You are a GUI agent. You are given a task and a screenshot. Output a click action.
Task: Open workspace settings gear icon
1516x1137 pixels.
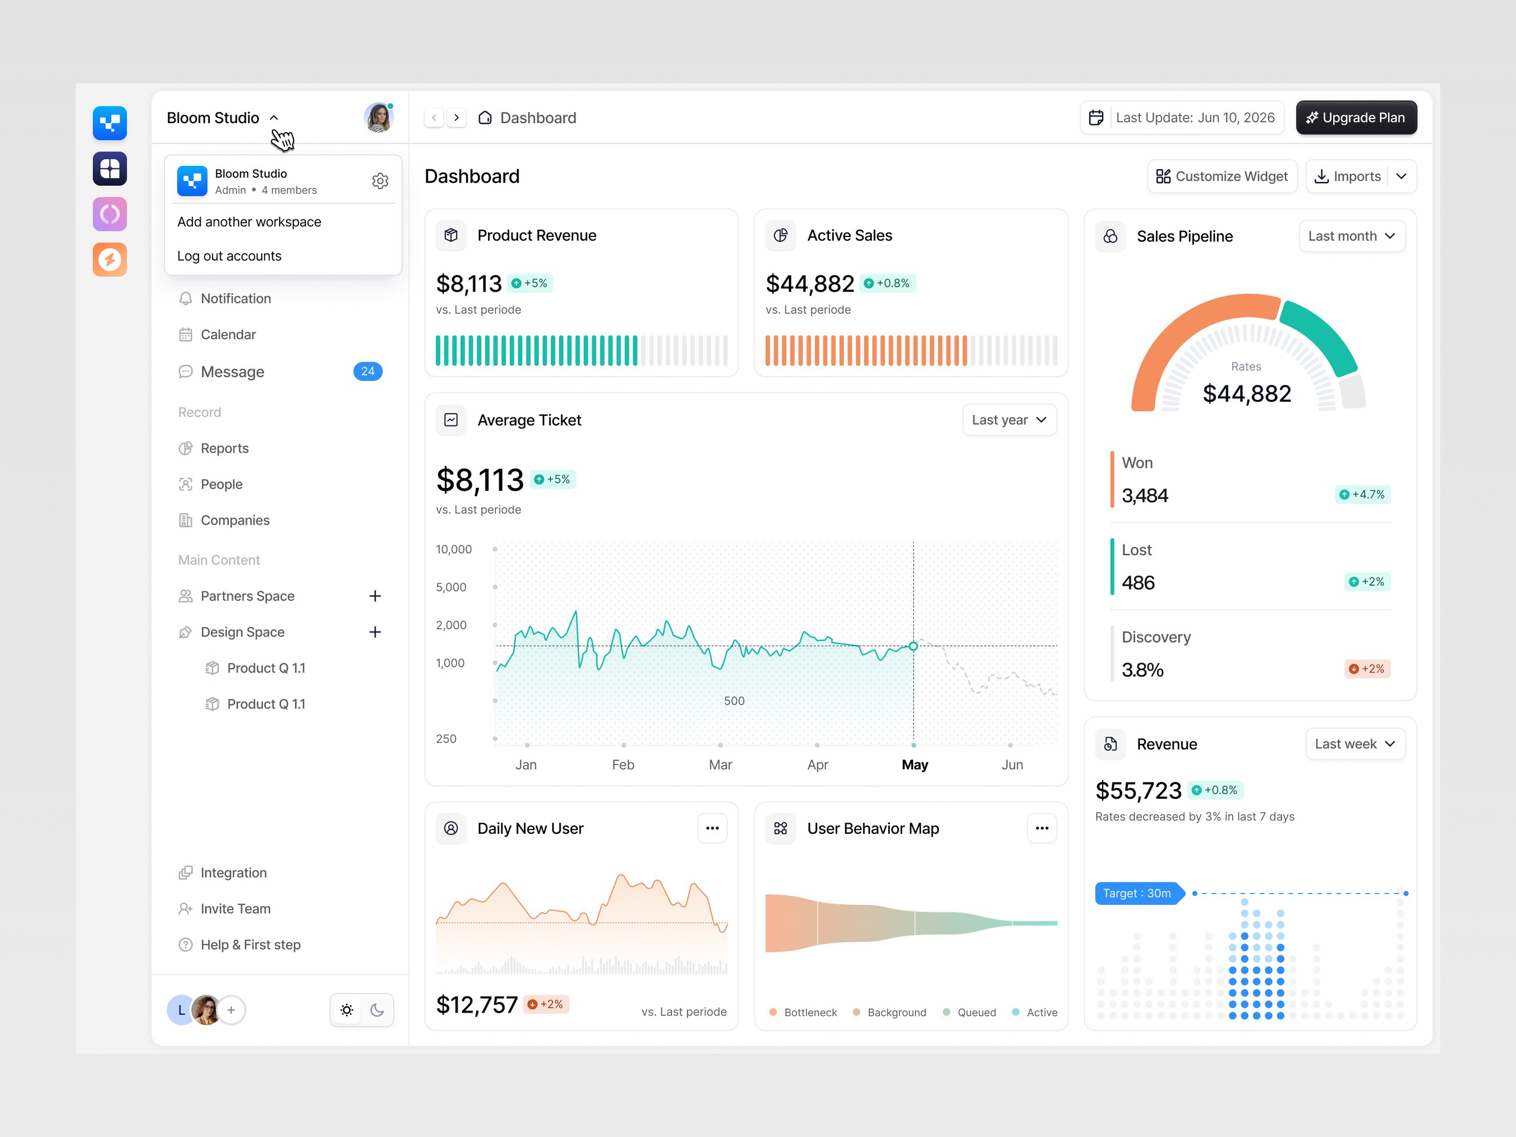(380, 181)
